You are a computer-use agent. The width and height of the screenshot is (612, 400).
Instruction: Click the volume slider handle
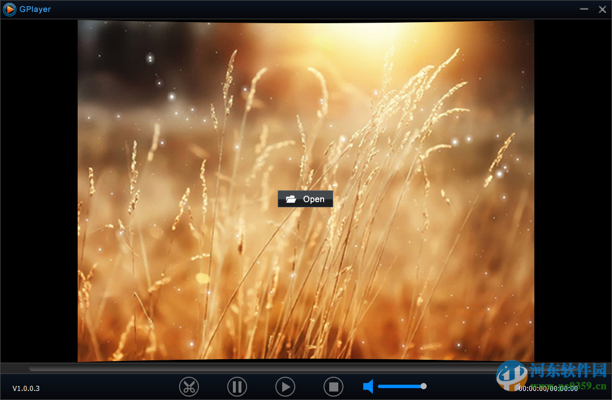pos(423,386)
